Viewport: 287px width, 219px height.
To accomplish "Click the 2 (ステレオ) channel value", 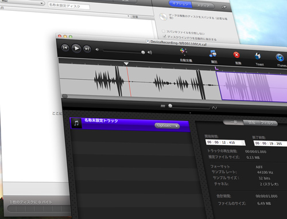I will 269,184.
